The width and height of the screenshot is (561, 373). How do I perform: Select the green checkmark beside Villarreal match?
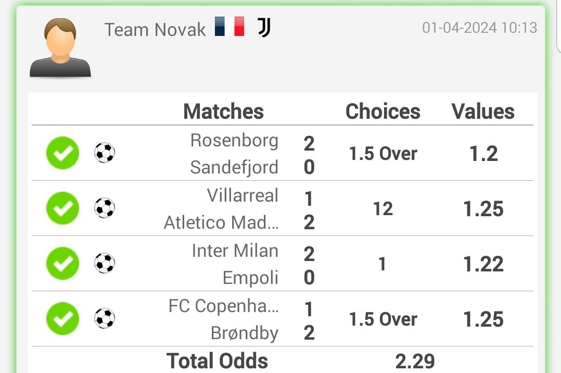[62, 208]
